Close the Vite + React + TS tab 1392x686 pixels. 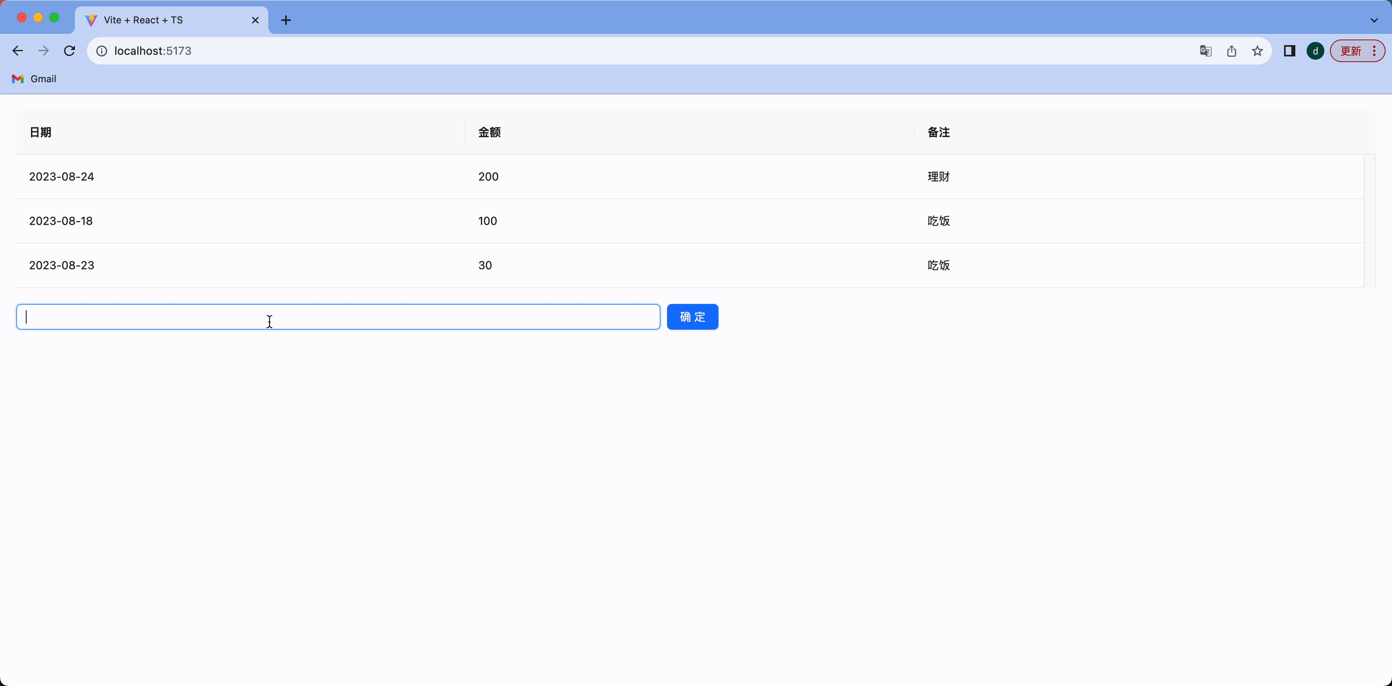(255, 20)
